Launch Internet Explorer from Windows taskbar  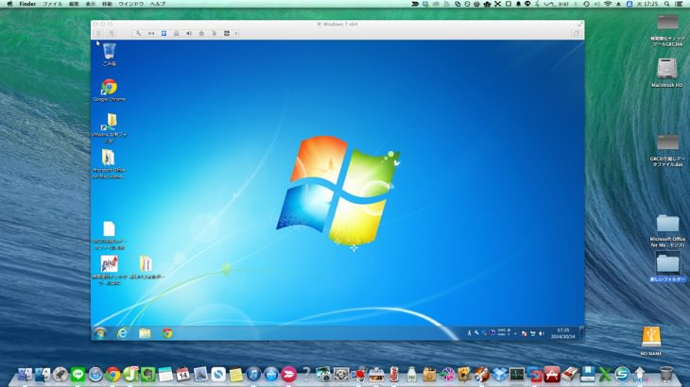(x=122, y=333)
